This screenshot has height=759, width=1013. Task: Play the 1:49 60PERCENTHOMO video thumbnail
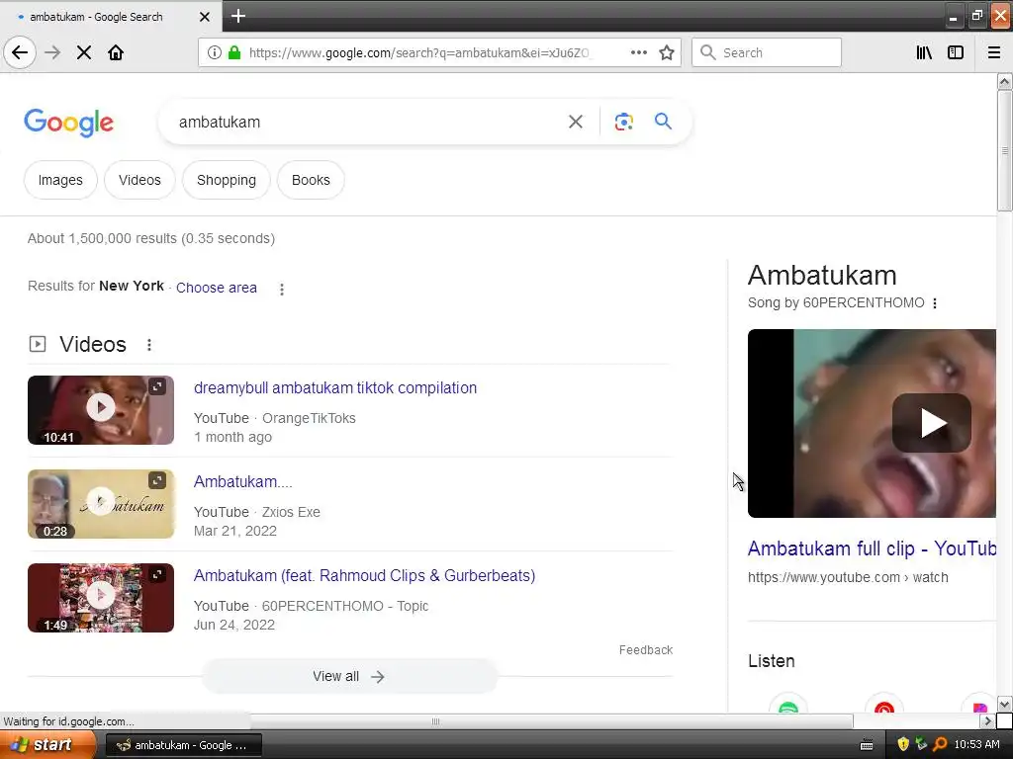tap(101, 598)
